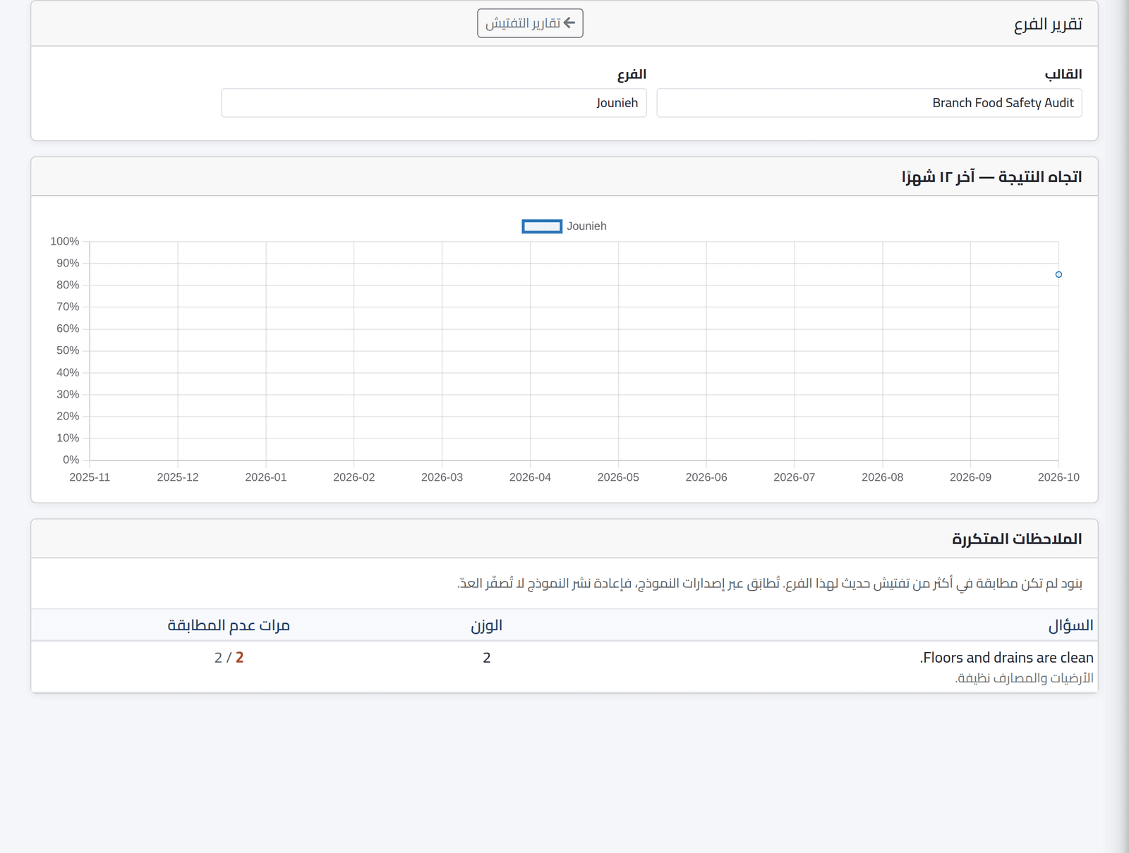Click the تقرير الفرع page title
Screen dimensions: 1129x853
click(x=1048, y=24)
